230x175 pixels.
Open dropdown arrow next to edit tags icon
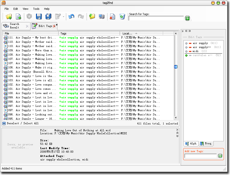click(x=63, y=17)
